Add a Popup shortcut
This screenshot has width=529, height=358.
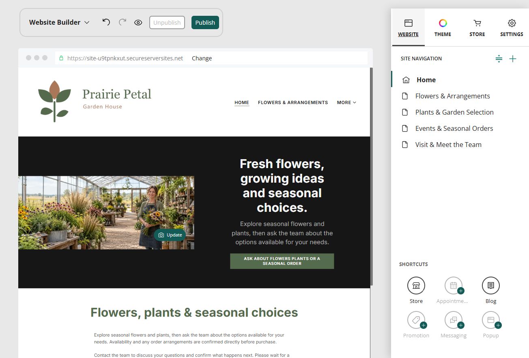491,320
